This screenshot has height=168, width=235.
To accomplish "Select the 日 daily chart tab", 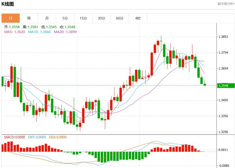I will coord(11,18).
